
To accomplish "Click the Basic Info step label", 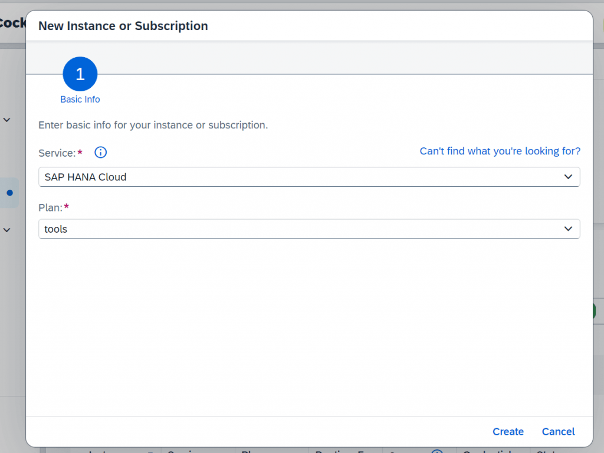I will click(x=80, y=99).
